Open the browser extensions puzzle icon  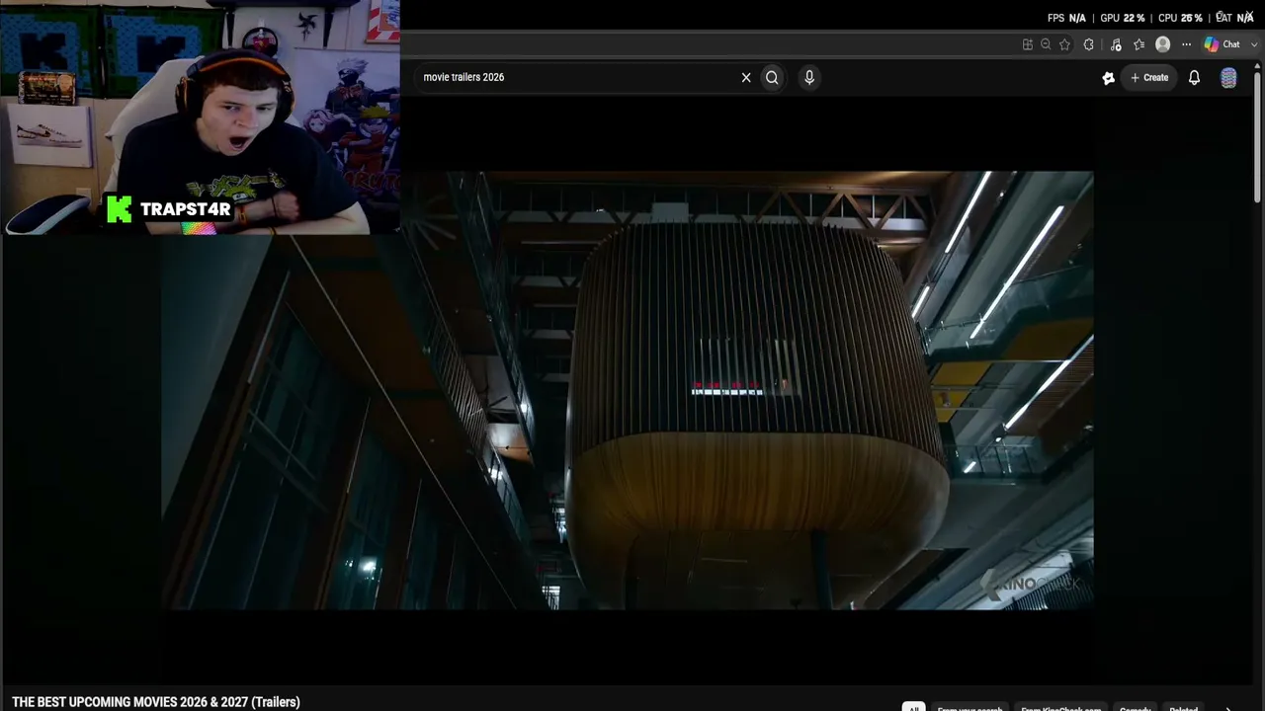pos(1089,44)
